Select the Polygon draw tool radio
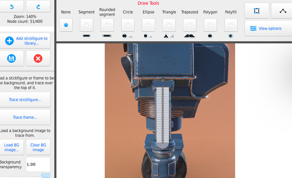The height and width of the screenshot is (178, 292). pos(210,25)
